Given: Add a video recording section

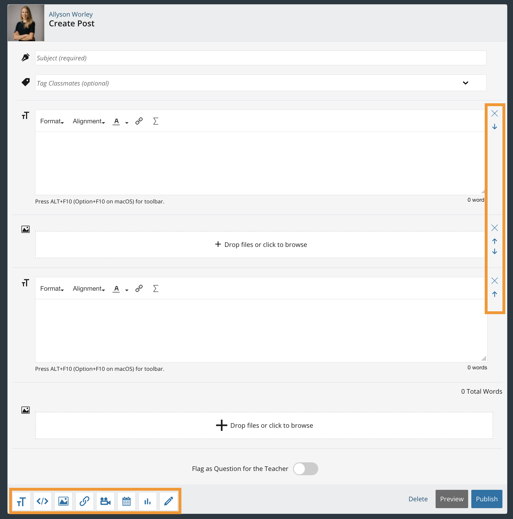Looking at the screenshot, I should pos(105,501).
